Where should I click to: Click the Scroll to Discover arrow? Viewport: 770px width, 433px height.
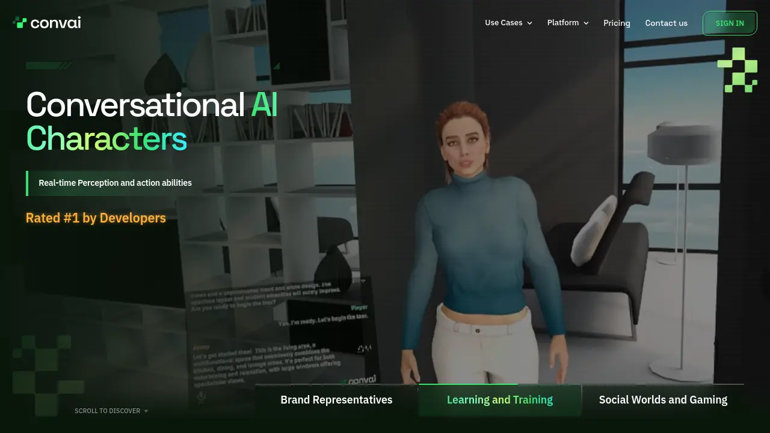[x=146, y=411]
